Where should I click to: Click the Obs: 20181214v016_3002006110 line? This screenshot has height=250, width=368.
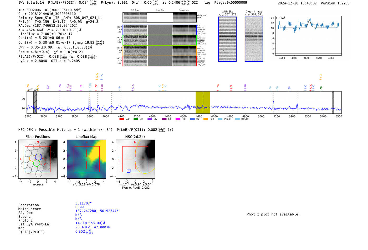pyautogui.click(x=47, y=14)
